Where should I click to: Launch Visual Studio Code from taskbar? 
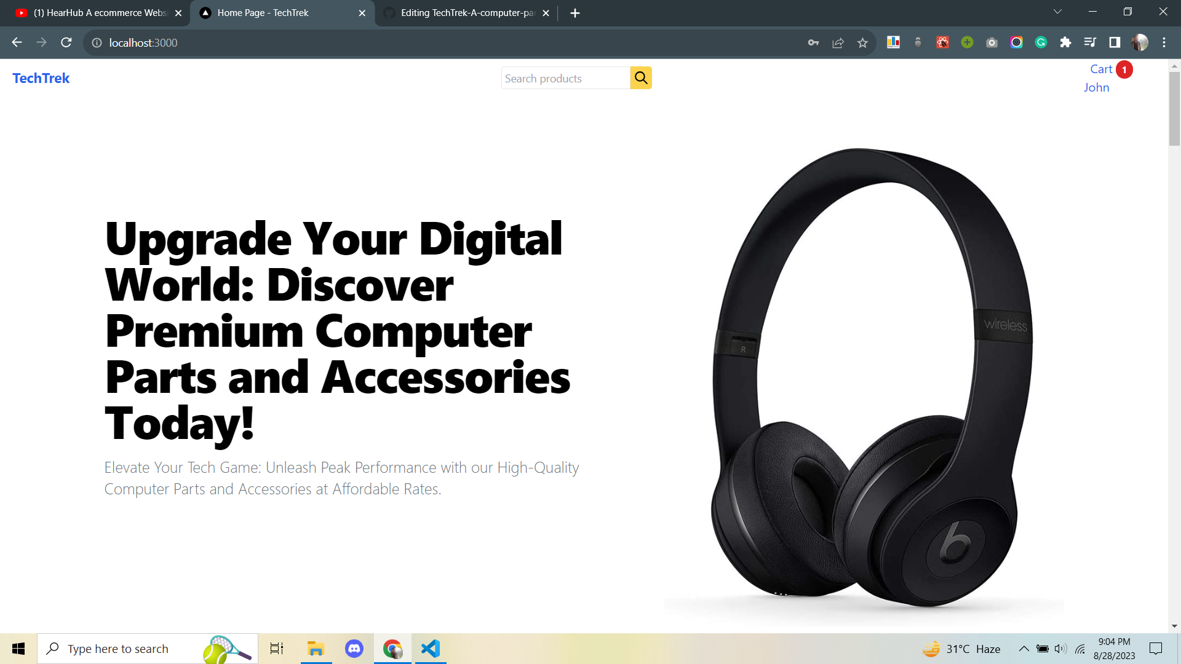click(431, 648)
